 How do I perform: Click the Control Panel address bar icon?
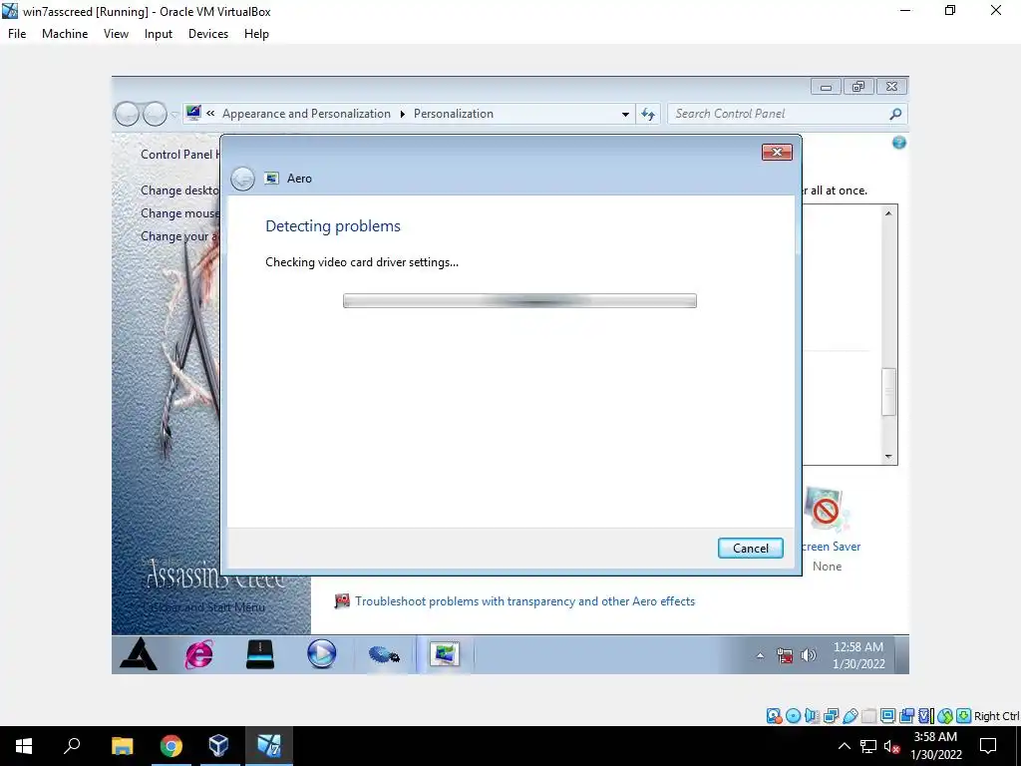(193, 113)
